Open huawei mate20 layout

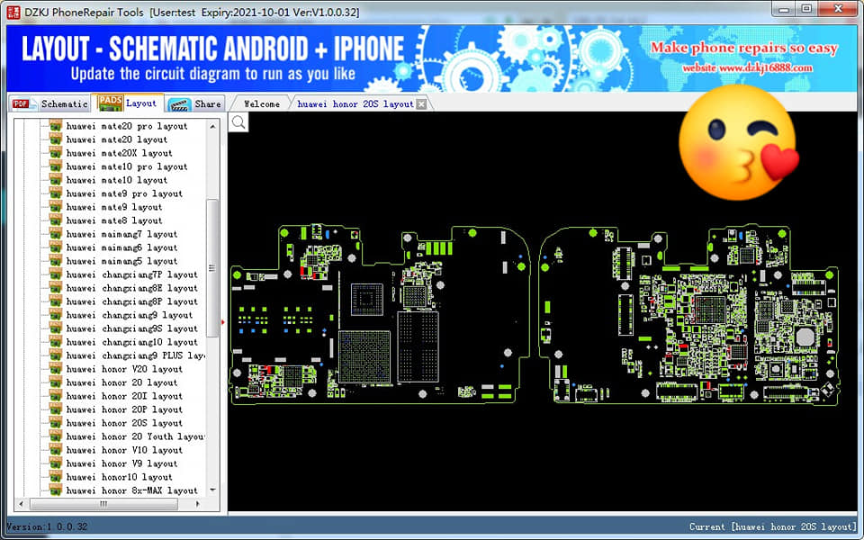117,139
